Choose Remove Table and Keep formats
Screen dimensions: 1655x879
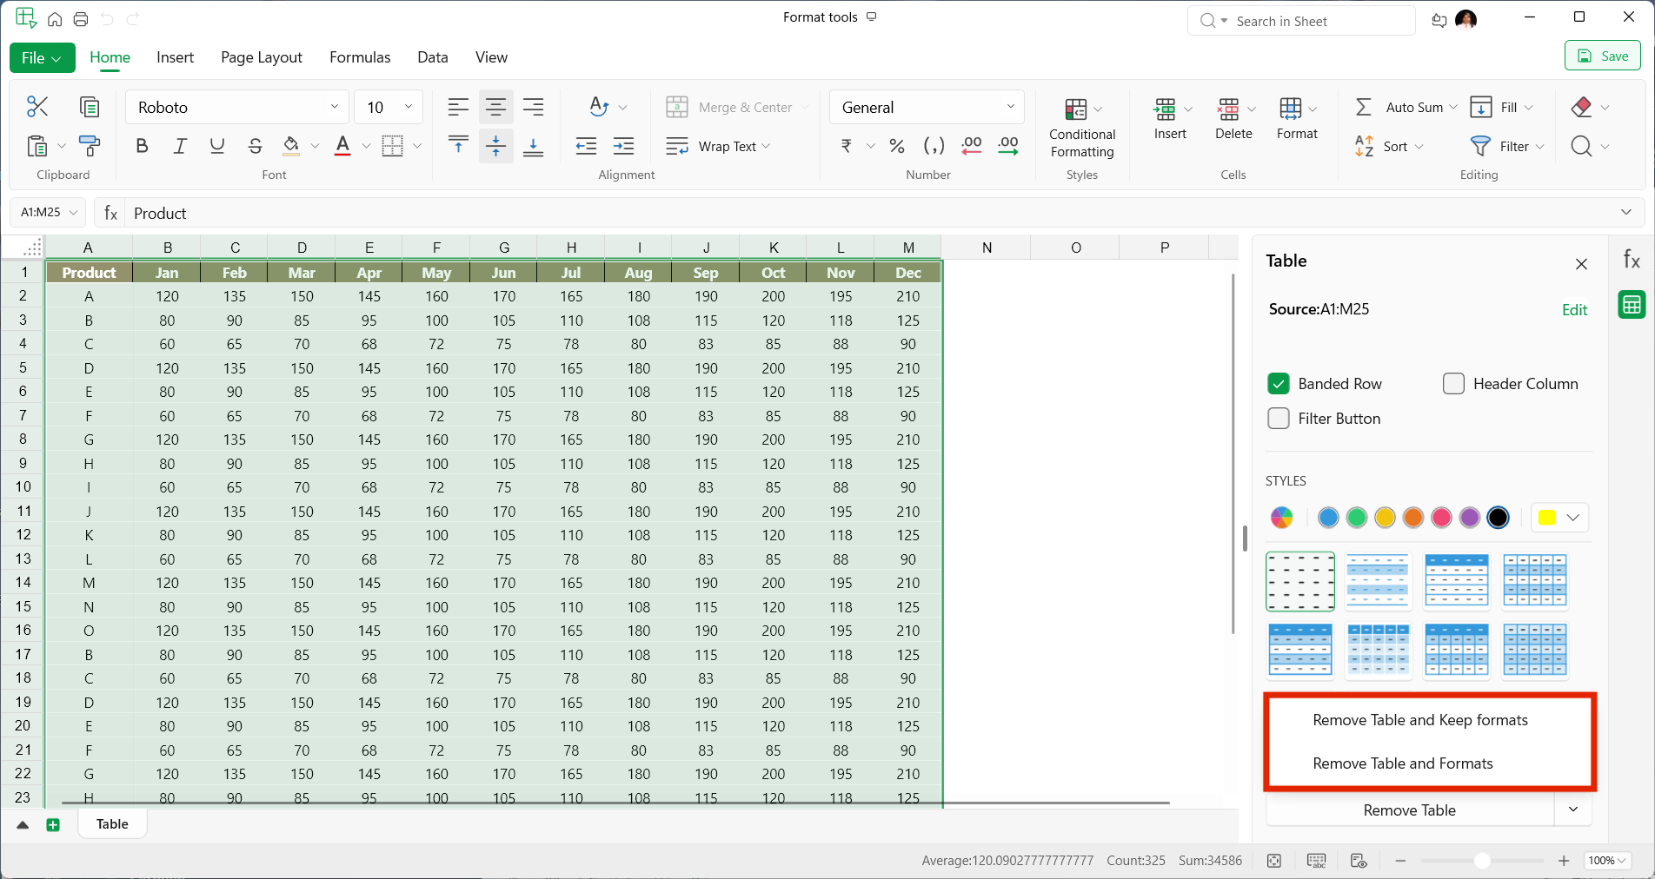[1419, 720]
